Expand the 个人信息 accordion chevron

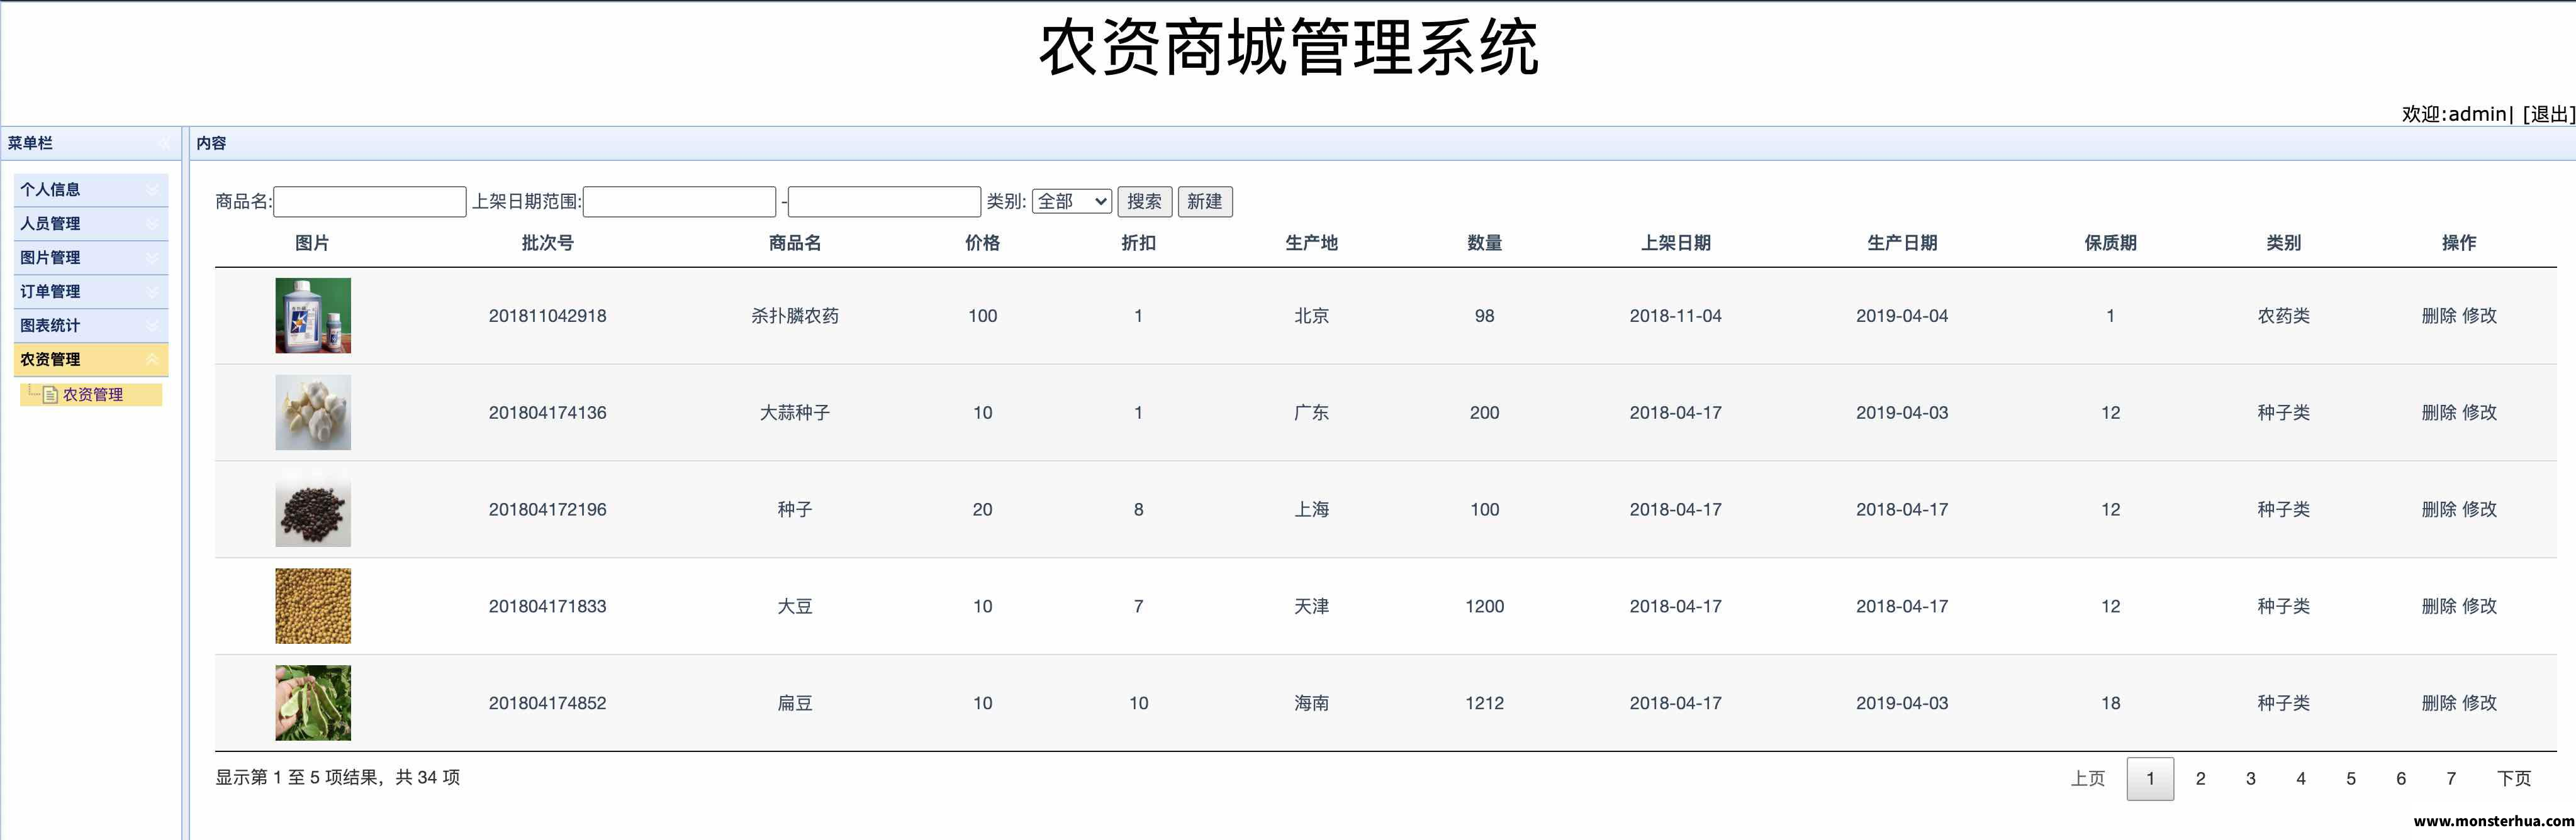pyautogui.click(x=152, y=190)
